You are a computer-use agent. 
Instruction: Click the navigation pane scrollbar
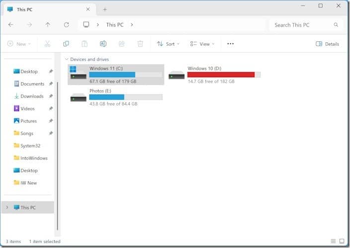coord(58,156)
